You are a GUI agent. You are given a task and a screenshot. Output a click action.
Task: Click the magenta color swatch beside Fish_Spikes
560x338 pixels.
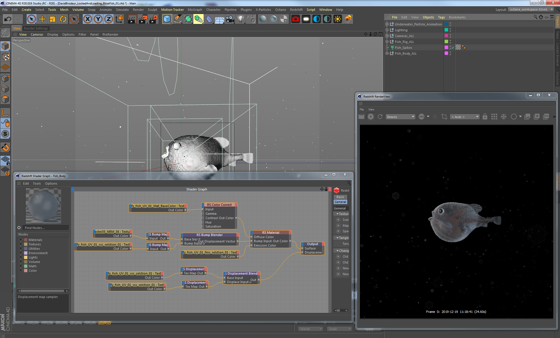pos(446,47)
